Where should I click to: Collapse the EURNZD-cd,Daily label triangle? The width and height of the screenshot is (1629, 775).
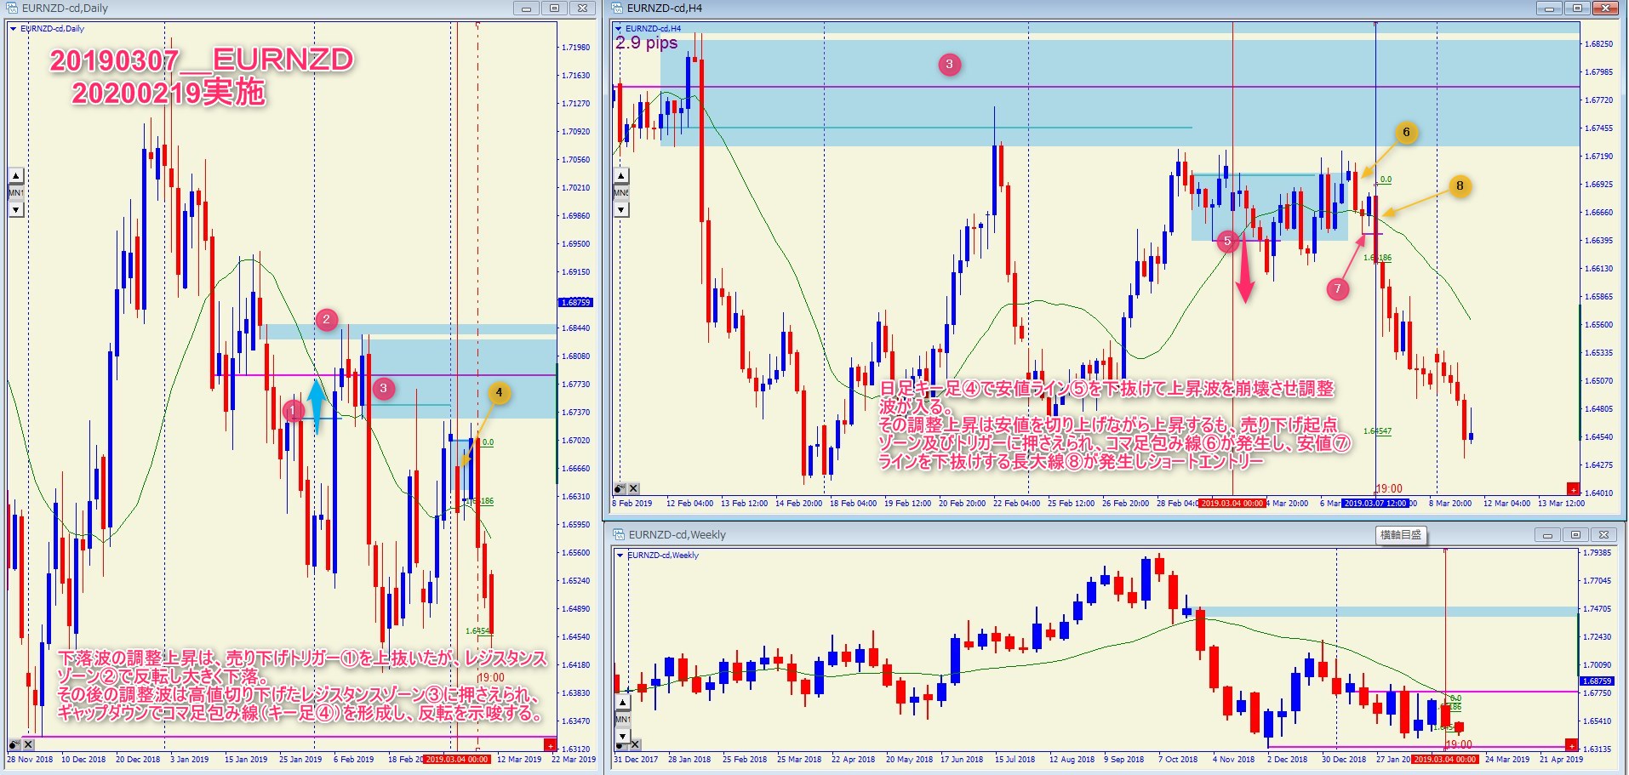pos(13,29)
